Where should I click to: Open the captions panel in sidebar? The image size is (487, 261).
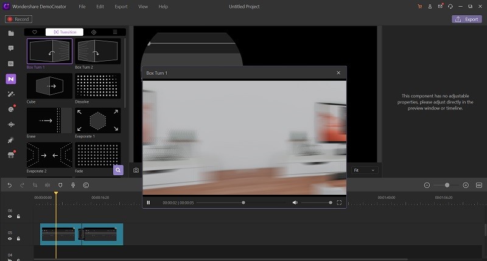[x=11, y=64]
